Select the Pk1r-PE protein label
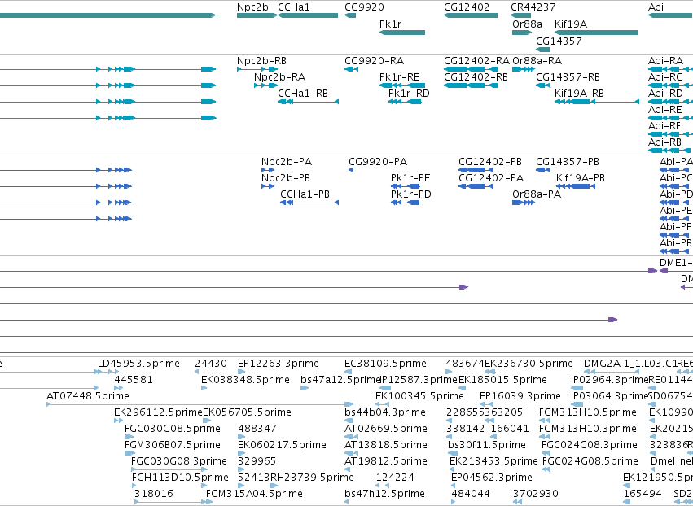693x506 pixels. tap(410, 178)
